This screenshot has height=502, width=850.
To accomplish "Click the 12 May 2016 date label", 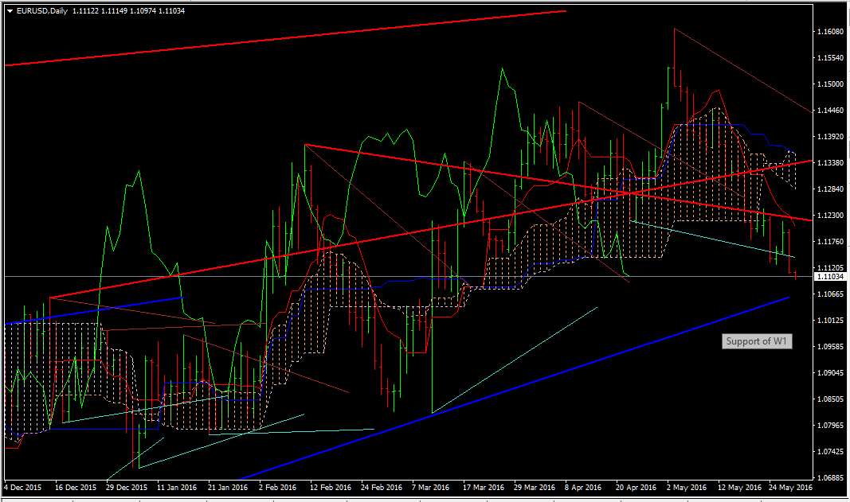I will [739, 488].
